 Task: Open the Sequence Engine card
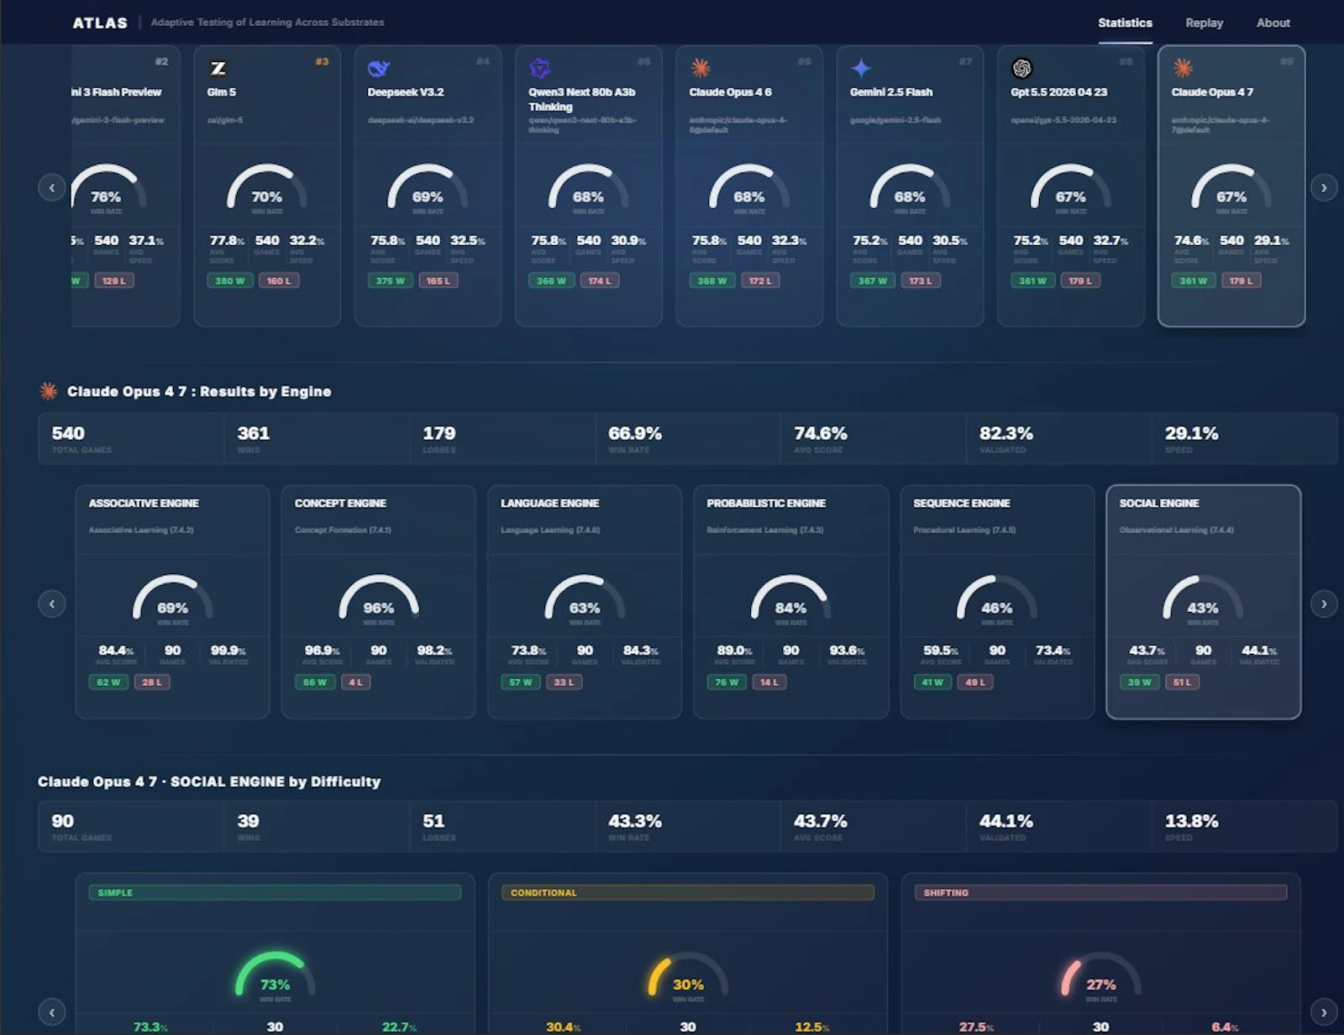tap(997, 602)
